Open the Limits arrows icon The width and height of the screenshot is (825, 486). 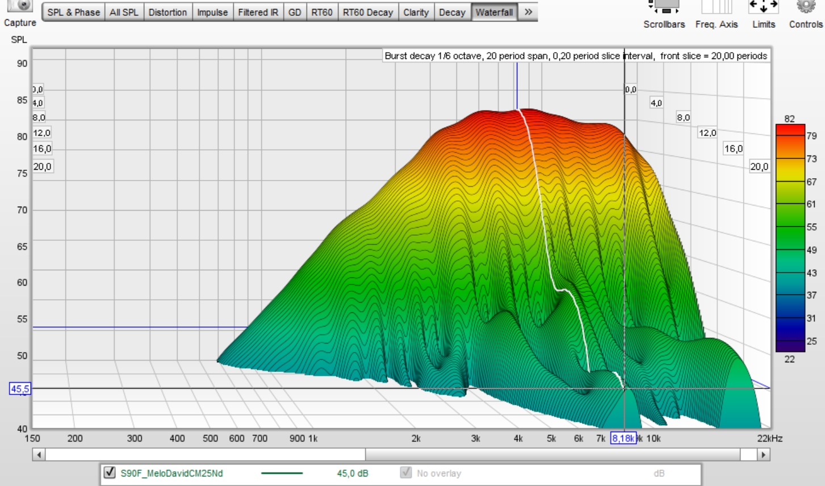click(763, 7)
